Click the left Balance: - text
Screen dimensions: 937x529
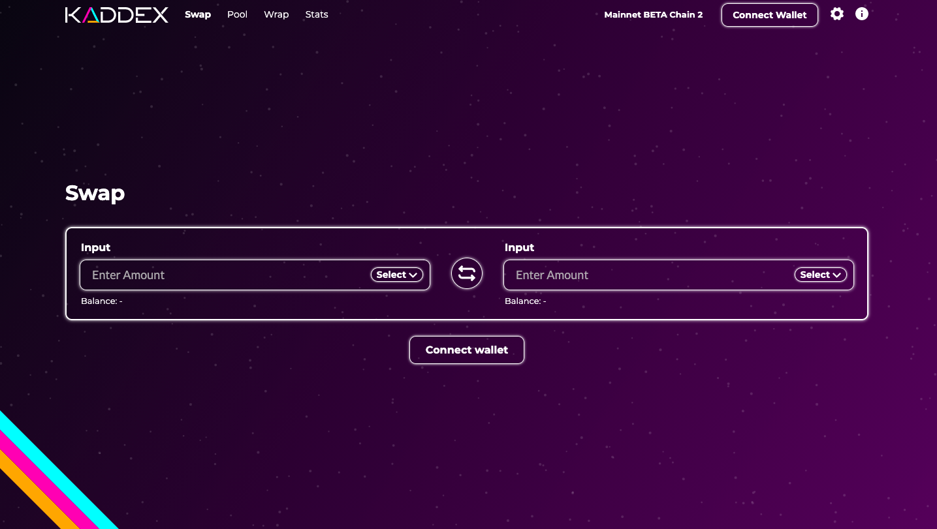coord(102,301)
